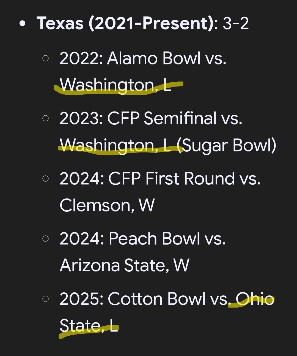Screen dimensions: 297x356
Task: Click the "(Sugar Bowl)" text
Action: [227, 145]
